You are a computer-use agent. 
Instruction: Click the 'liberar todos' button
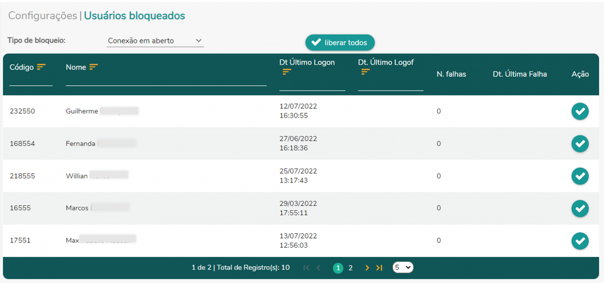[340, 42]
